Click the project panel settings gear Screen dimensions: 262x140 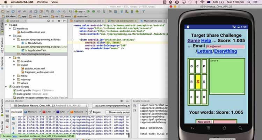pyautogui.click(x=59, y=21)
